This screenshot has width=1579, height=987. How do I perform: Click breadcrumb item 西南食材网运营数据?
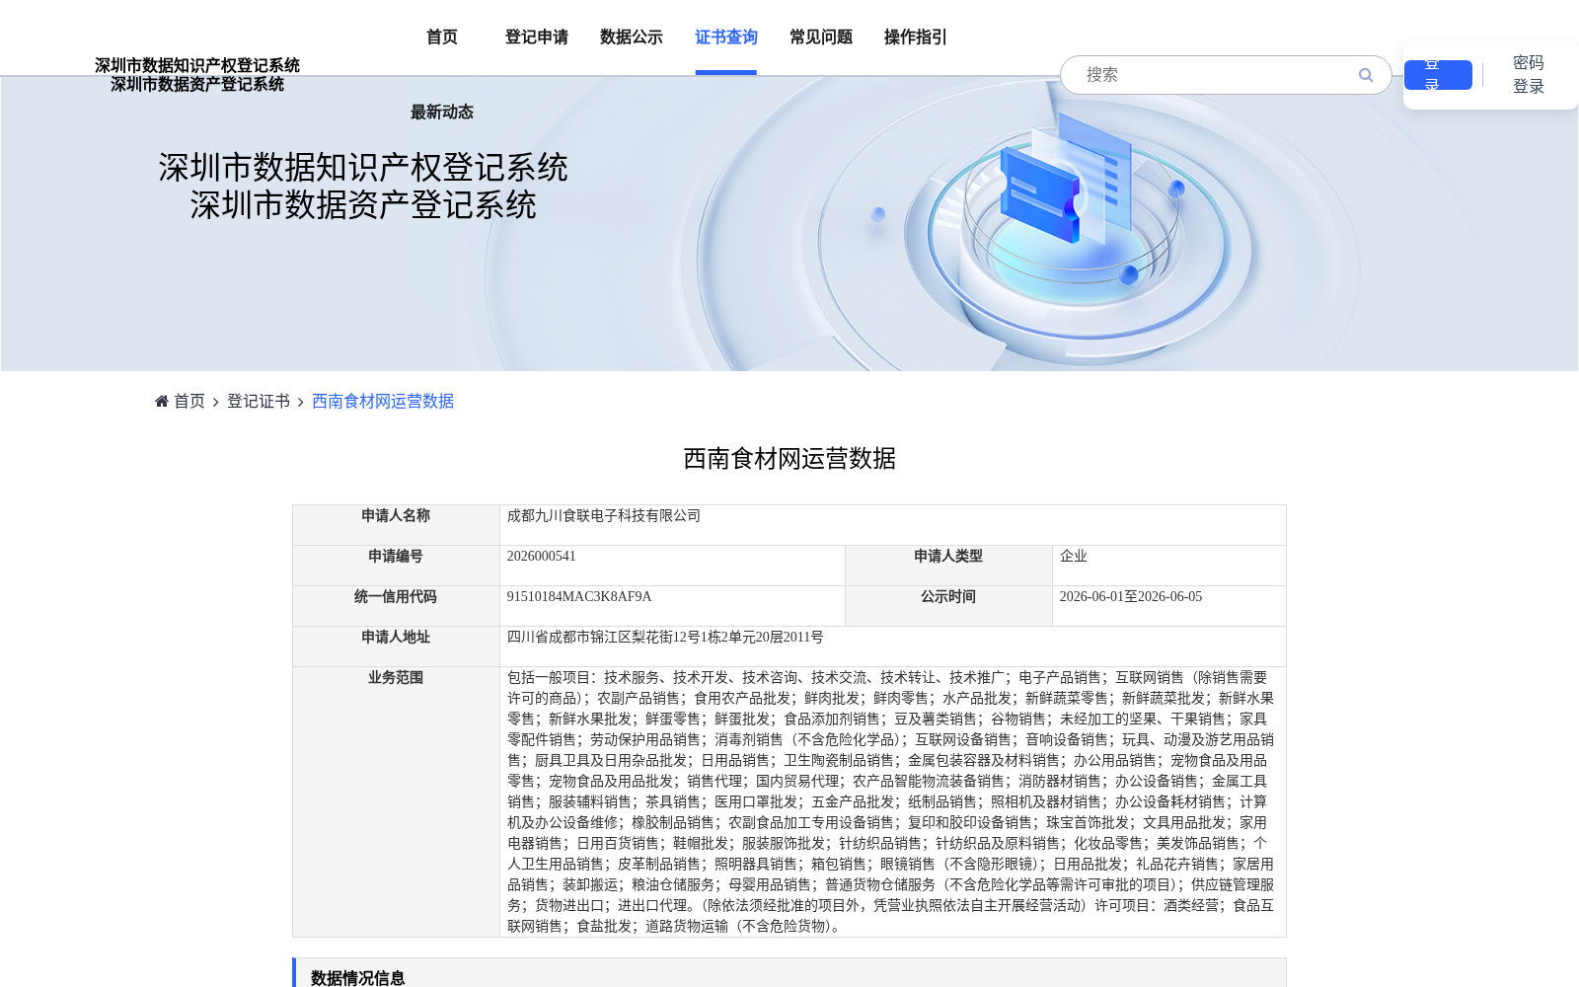[x=383, y=401]
